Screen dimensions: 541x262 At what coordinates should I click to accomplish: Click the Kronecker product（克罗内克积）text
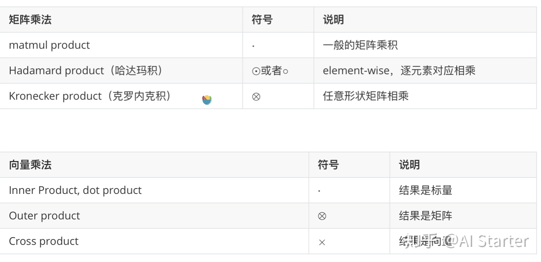(x=90, y=96)
